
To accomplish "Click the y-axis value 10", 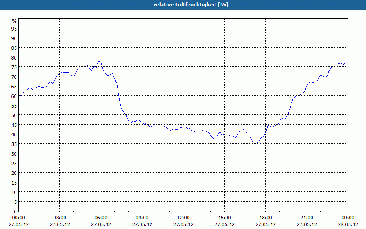I will 14,192.
